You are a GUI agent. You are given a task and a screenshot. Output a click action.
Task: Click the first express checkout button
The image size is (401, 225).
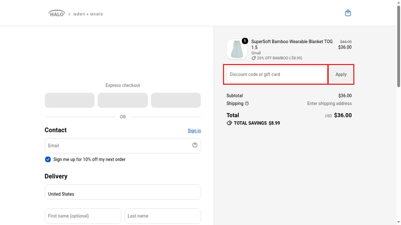click(x=70, y=100)
